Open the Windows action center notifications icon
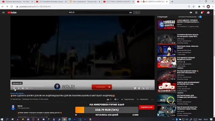Image resolution: width=215 pixels, height=121 pixels. click(211, 119)
